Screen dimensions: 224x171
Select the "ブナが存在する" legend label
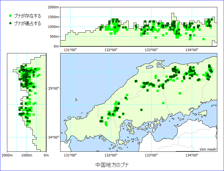click(x=27, y=16)
